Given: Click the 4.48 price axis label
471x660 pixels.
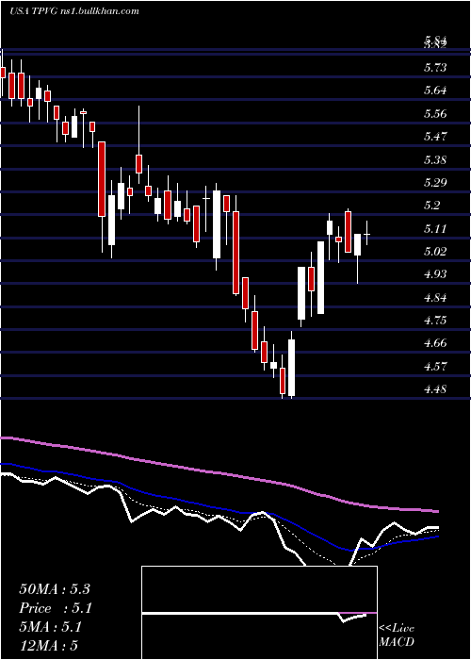Looking at the screenshot, I should pyautogui.click(x=435, y=388).
